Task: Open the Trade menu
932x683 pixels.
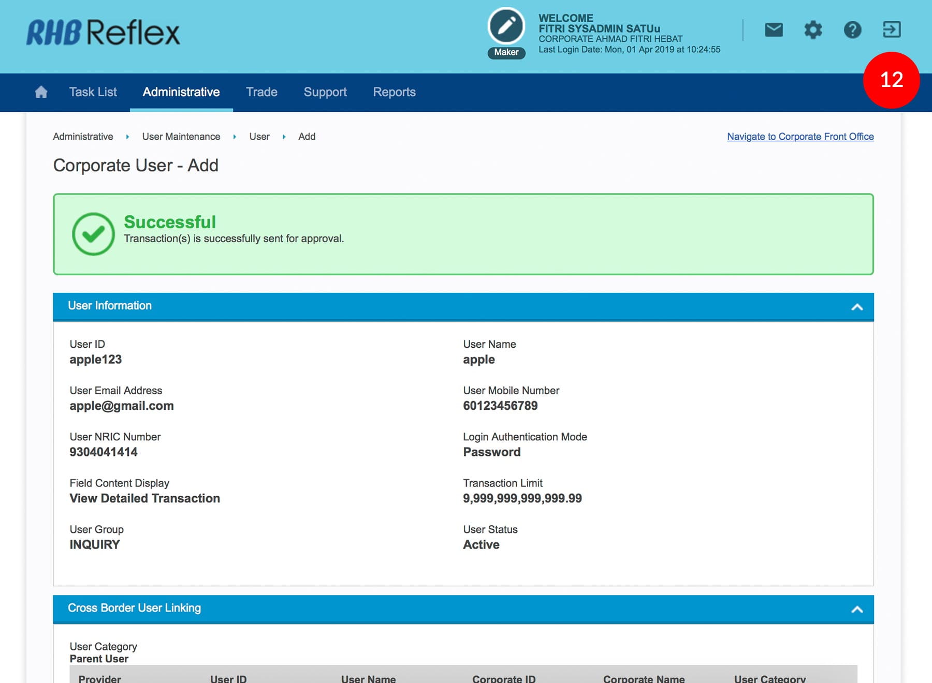Action: pos(261,92)
